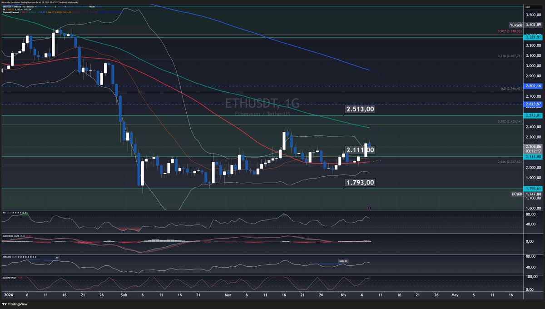The height and width of the screenshot is (309, 545).
Task: Click the 3.402,89 price on axis
Action: (533, 25)
